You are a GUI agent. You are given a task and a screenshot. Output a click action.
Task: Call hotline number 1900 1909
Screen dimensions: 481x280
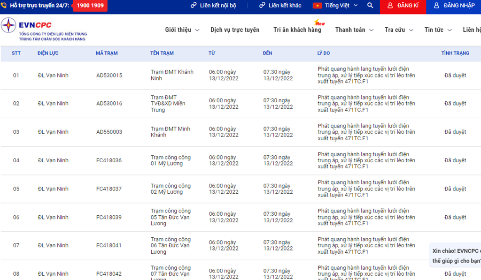point(90,6)
